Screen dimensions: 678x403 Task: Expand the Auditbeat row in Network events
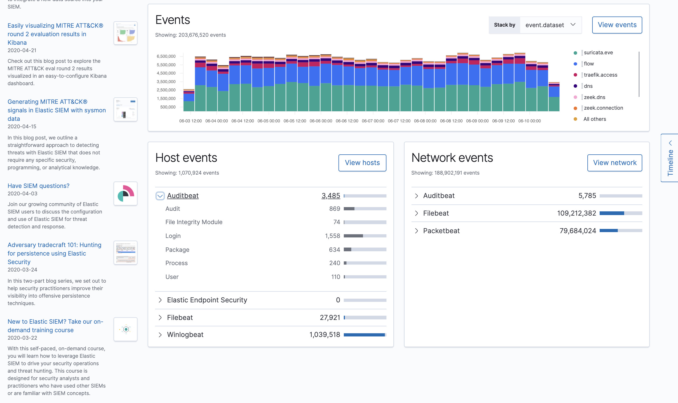coord(416,196)
